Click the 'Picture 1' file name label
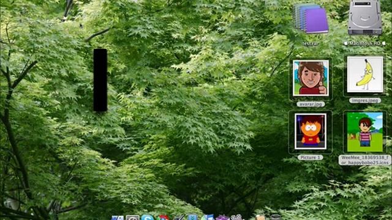This screenshot has width=392, height=220. coord(310,158)
